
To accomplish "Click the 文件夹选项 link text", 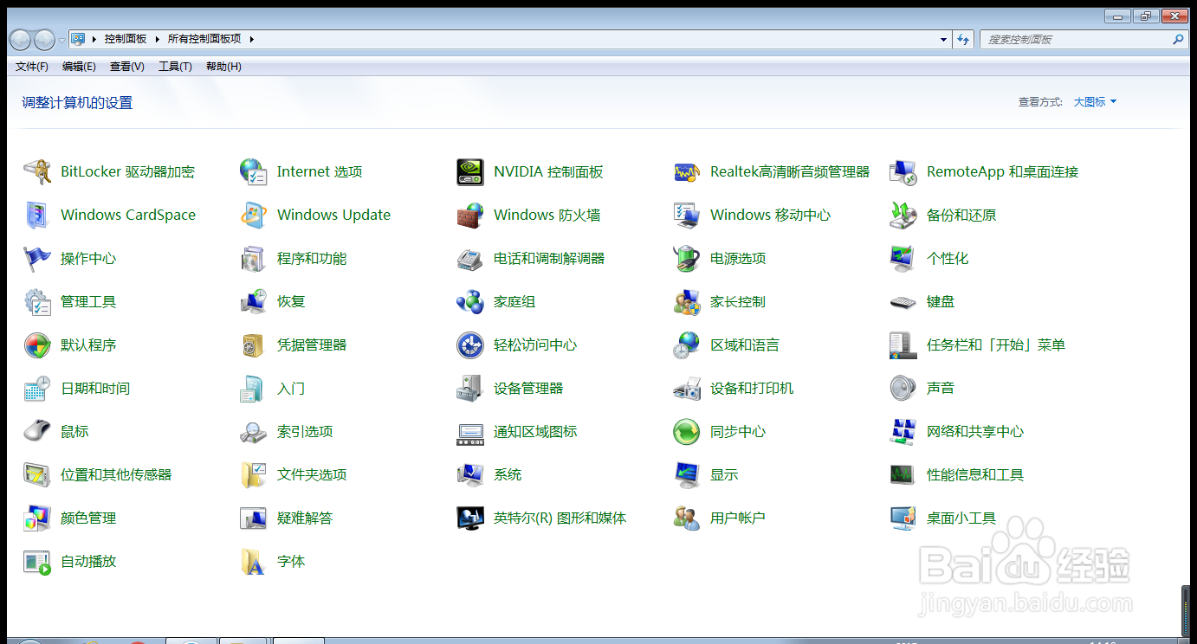I will tap(312, 474).
